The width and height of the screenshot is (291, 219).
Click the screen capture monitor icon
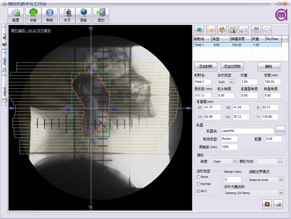(x=199, y=30)
